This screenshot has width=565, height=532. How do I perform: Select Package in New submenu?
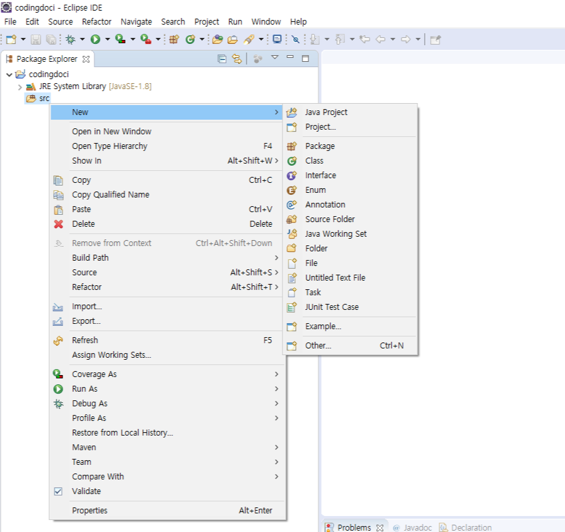[350, 146]
